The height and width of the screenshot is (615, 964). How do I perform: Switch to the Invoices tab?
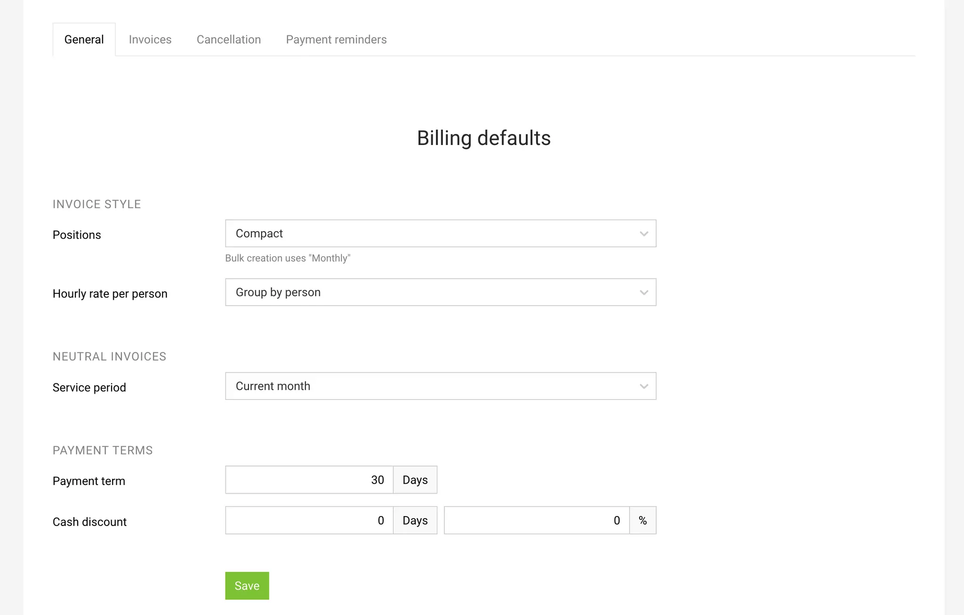(x=150, y=39)
